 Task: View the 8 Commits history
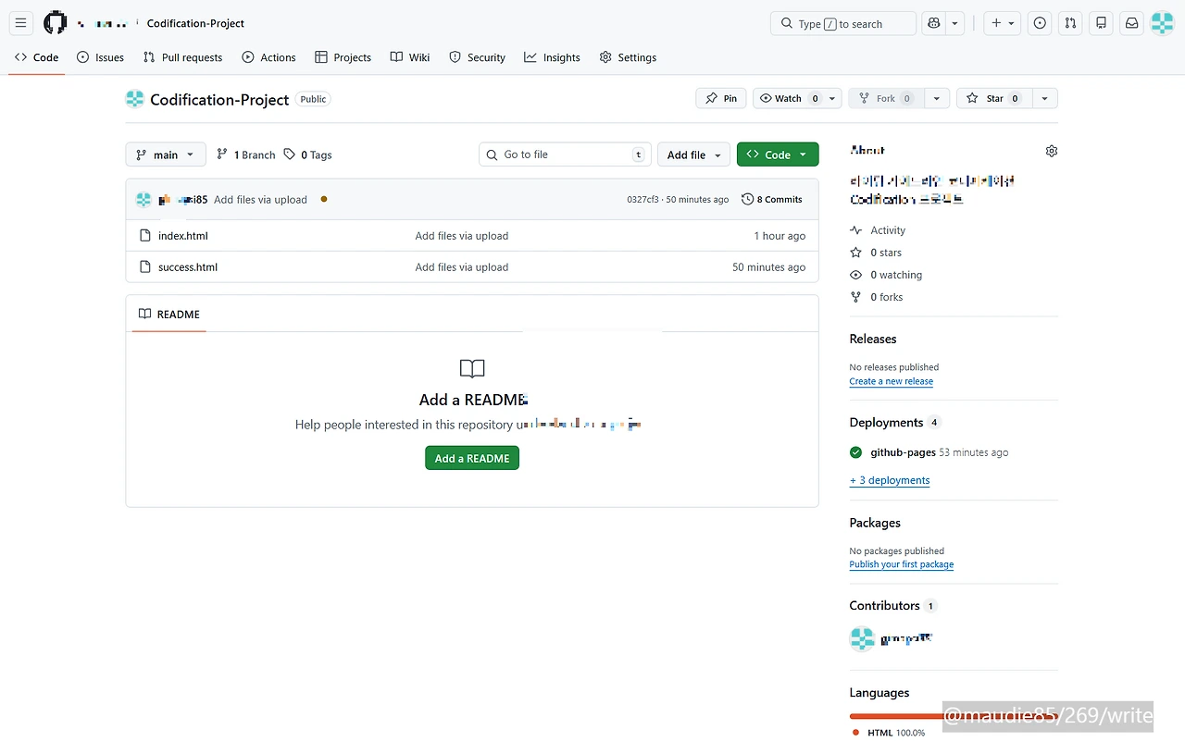[772, 200]
